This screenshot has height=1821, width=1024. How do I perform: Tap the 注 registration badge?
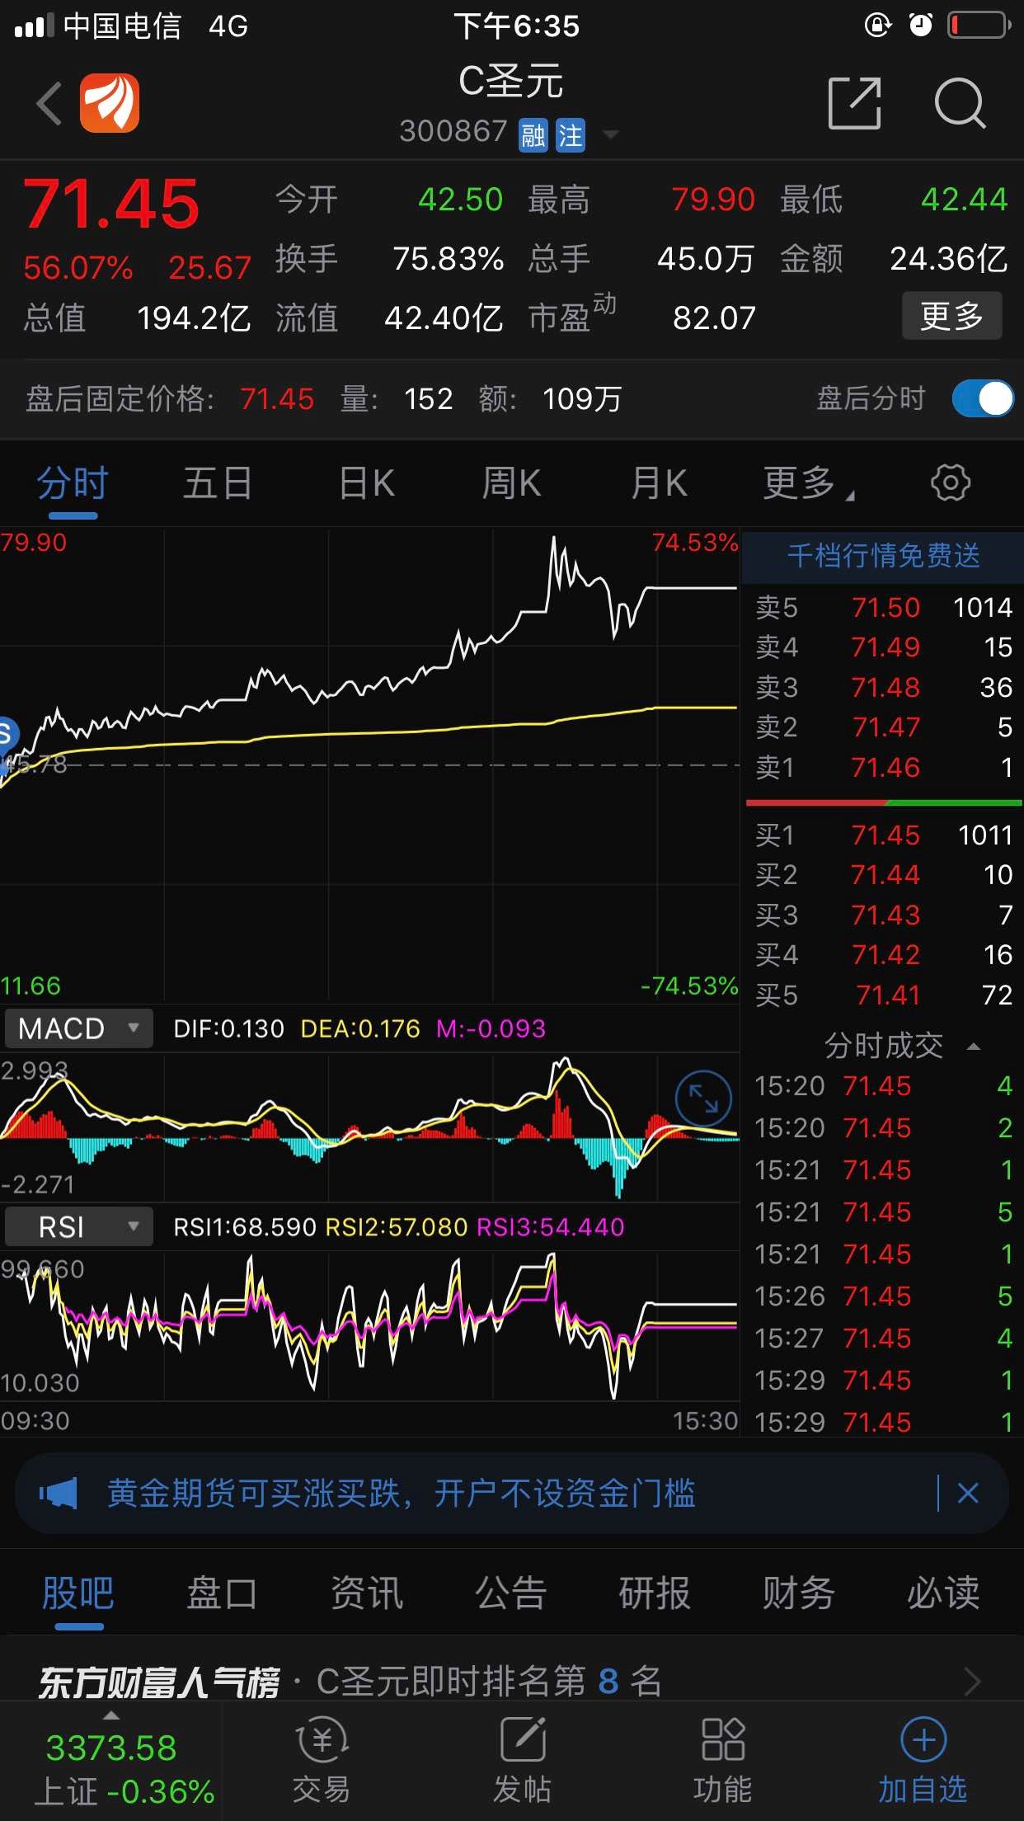tap(571, 135)
